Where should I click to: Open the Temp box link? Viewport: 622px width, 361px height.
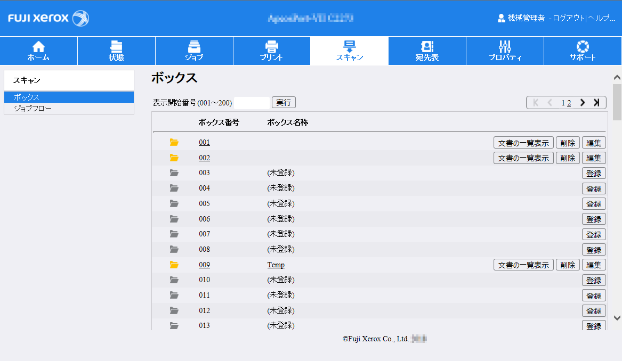[x=276, y=264]
